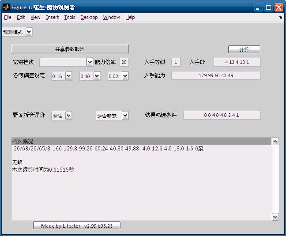Click the MATLAB icon in title bar

(x=6, y=7)
